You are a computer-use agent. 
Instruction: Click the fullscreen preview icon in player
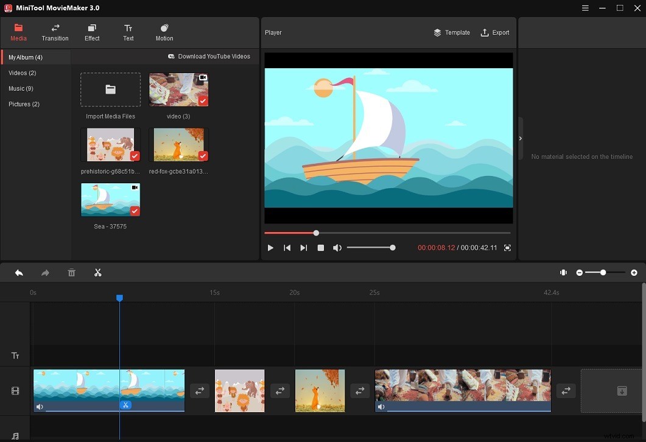coord(507,248)
